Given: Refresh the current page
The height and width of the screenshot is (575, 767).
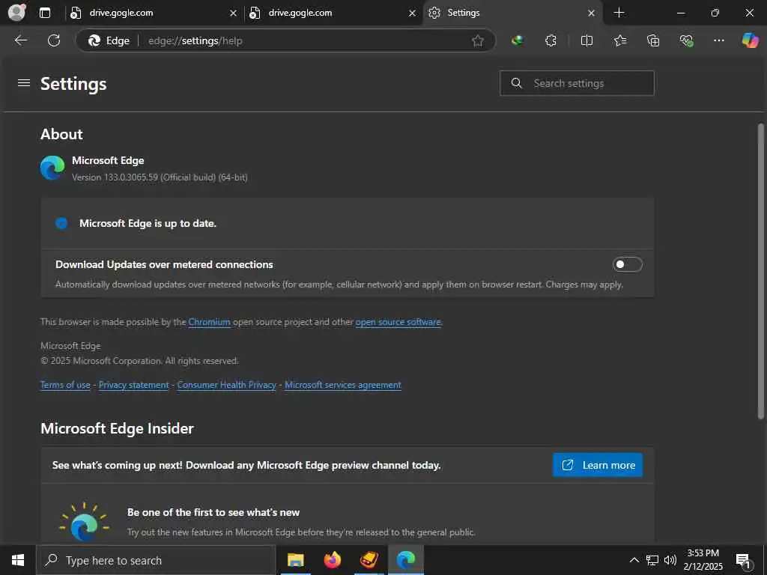Looking at the screenshot, I should (x=54, y=40).
